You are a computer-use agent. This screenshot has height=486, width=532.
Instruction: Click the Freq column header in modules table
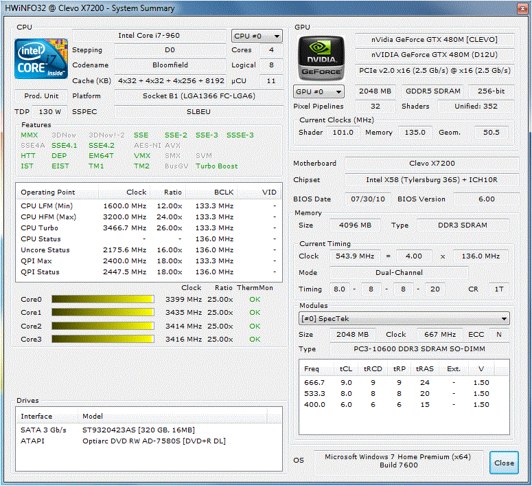coord(317,368)
